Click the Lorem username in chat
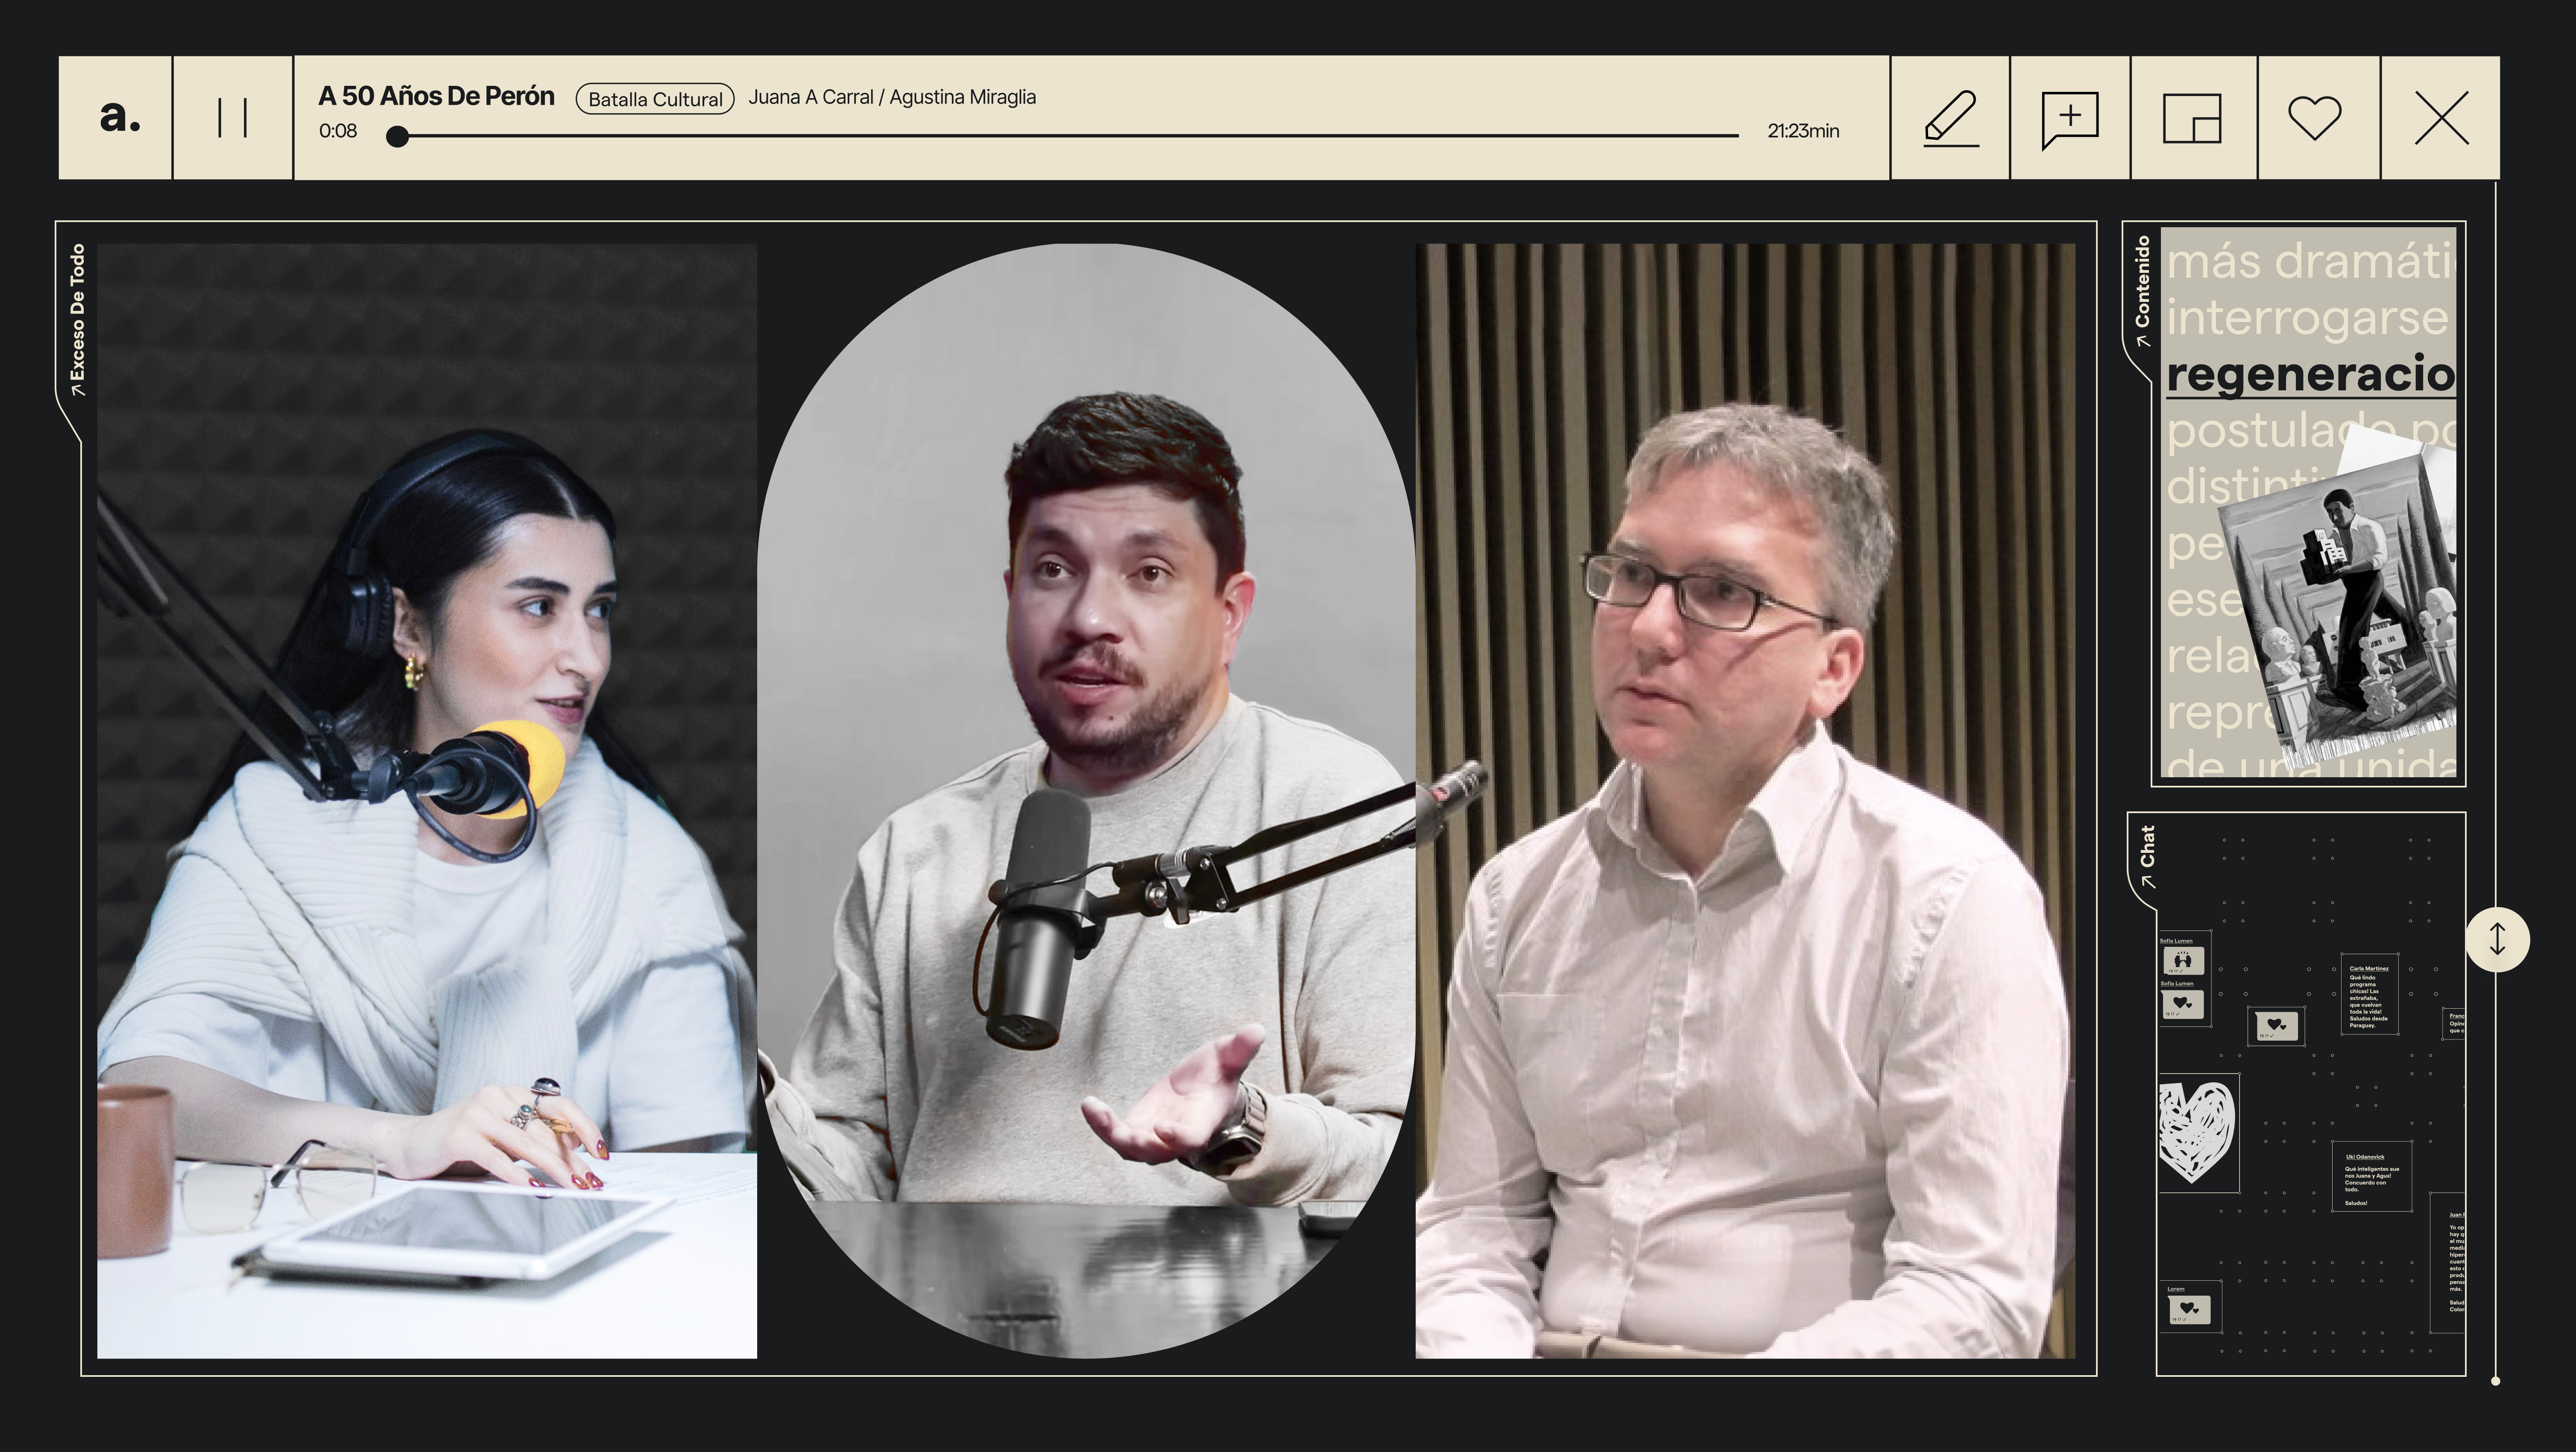 click(x=2176, y=1289)
